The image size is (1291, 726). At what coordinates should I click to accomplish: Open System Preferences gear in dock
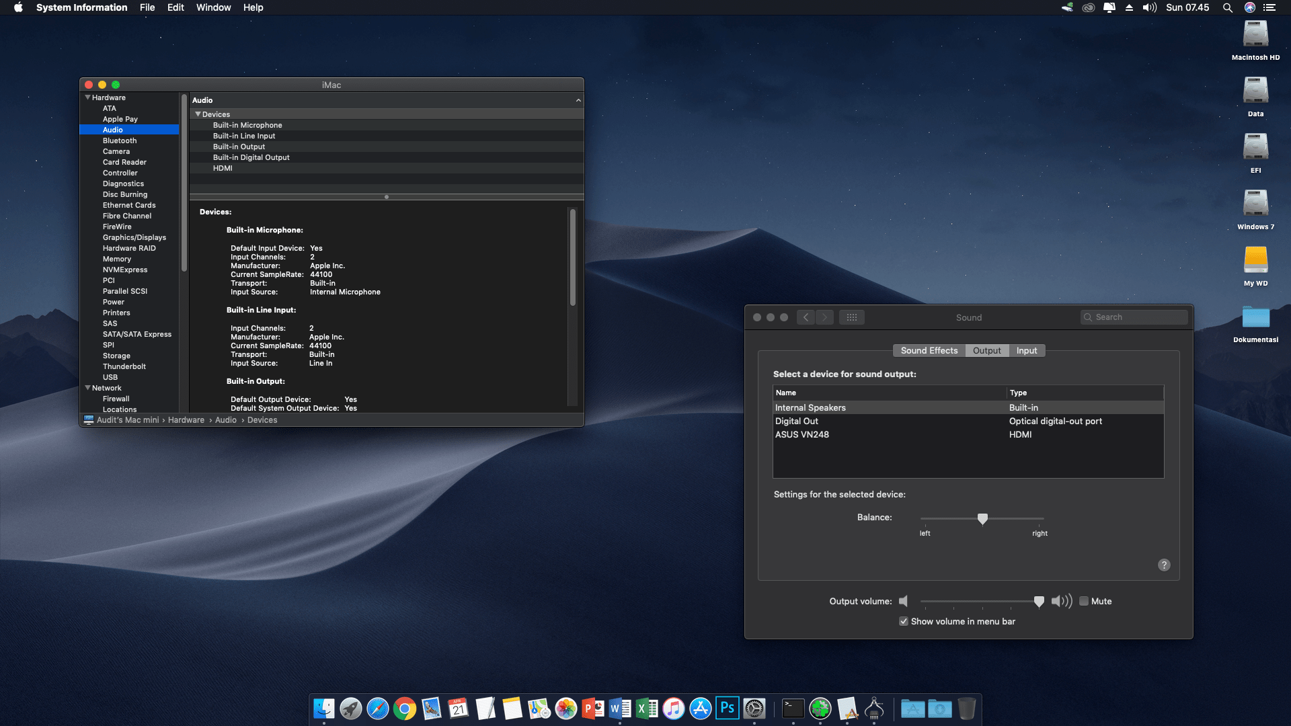coord(754,709)
